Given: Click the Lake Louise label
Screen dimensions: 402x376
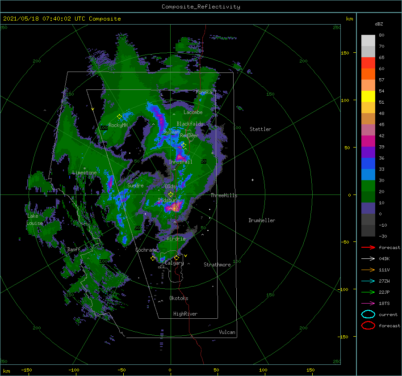Looking at the screenshot, I should coord(34,220).
